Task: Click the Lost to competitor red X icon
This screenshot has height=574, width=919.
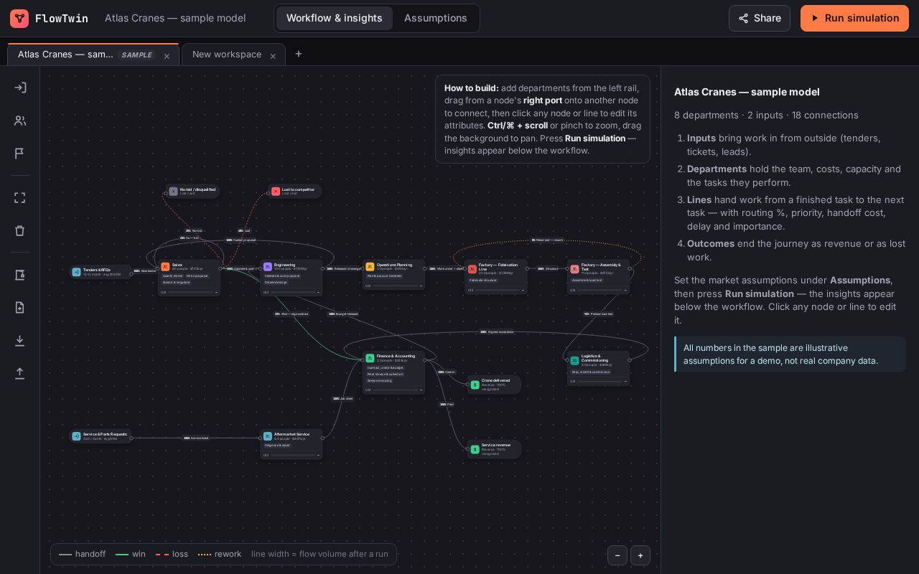Action: [276, 192]
